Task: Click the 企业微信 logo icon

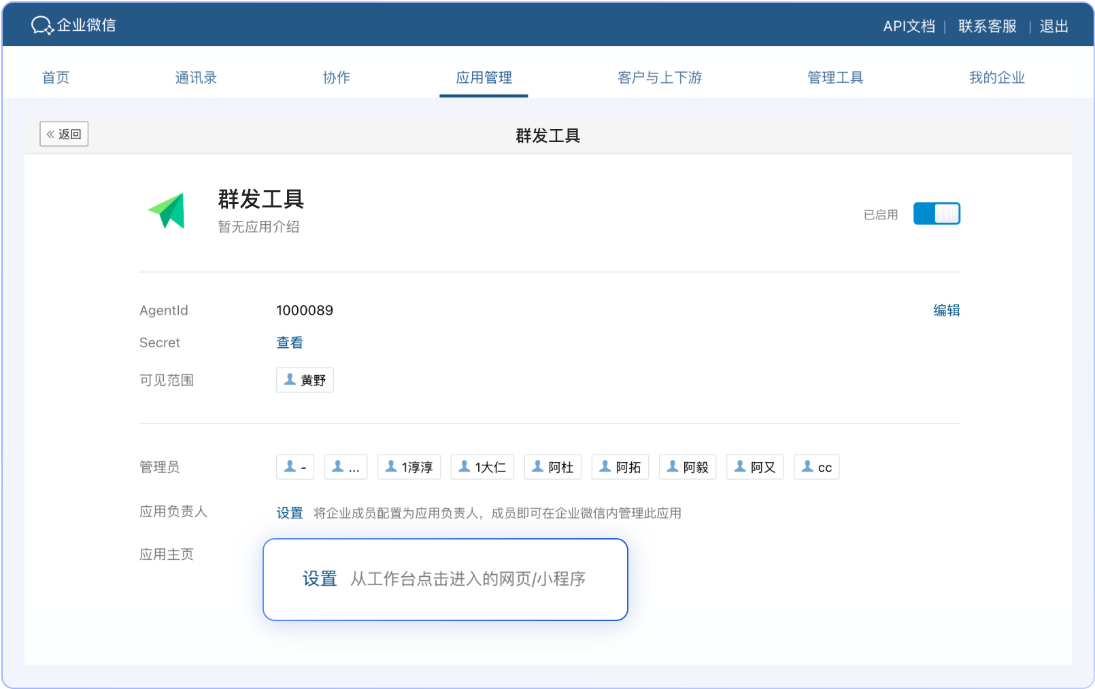Action: coord(42,25)
